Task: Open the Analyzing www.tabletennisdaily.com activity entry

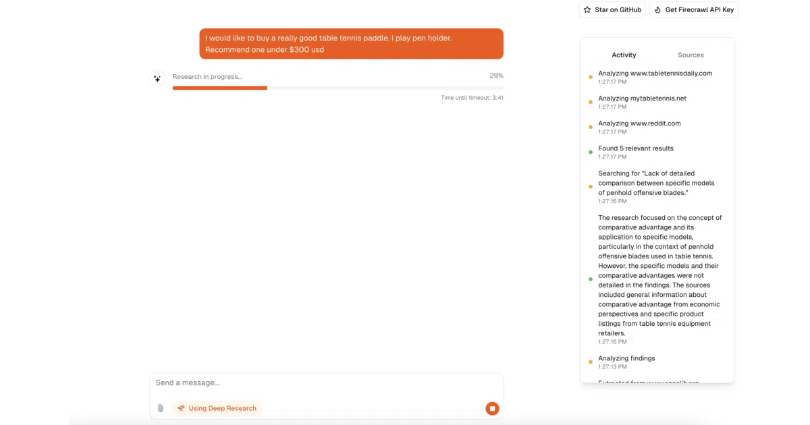Action: coord(655,77)
